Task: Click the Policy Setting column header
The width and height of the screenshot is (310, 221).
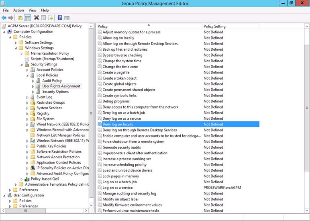Action: (x=229, y=26)
